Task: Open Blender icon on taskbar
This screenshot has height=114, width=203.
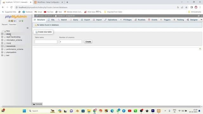Action: 77,111
